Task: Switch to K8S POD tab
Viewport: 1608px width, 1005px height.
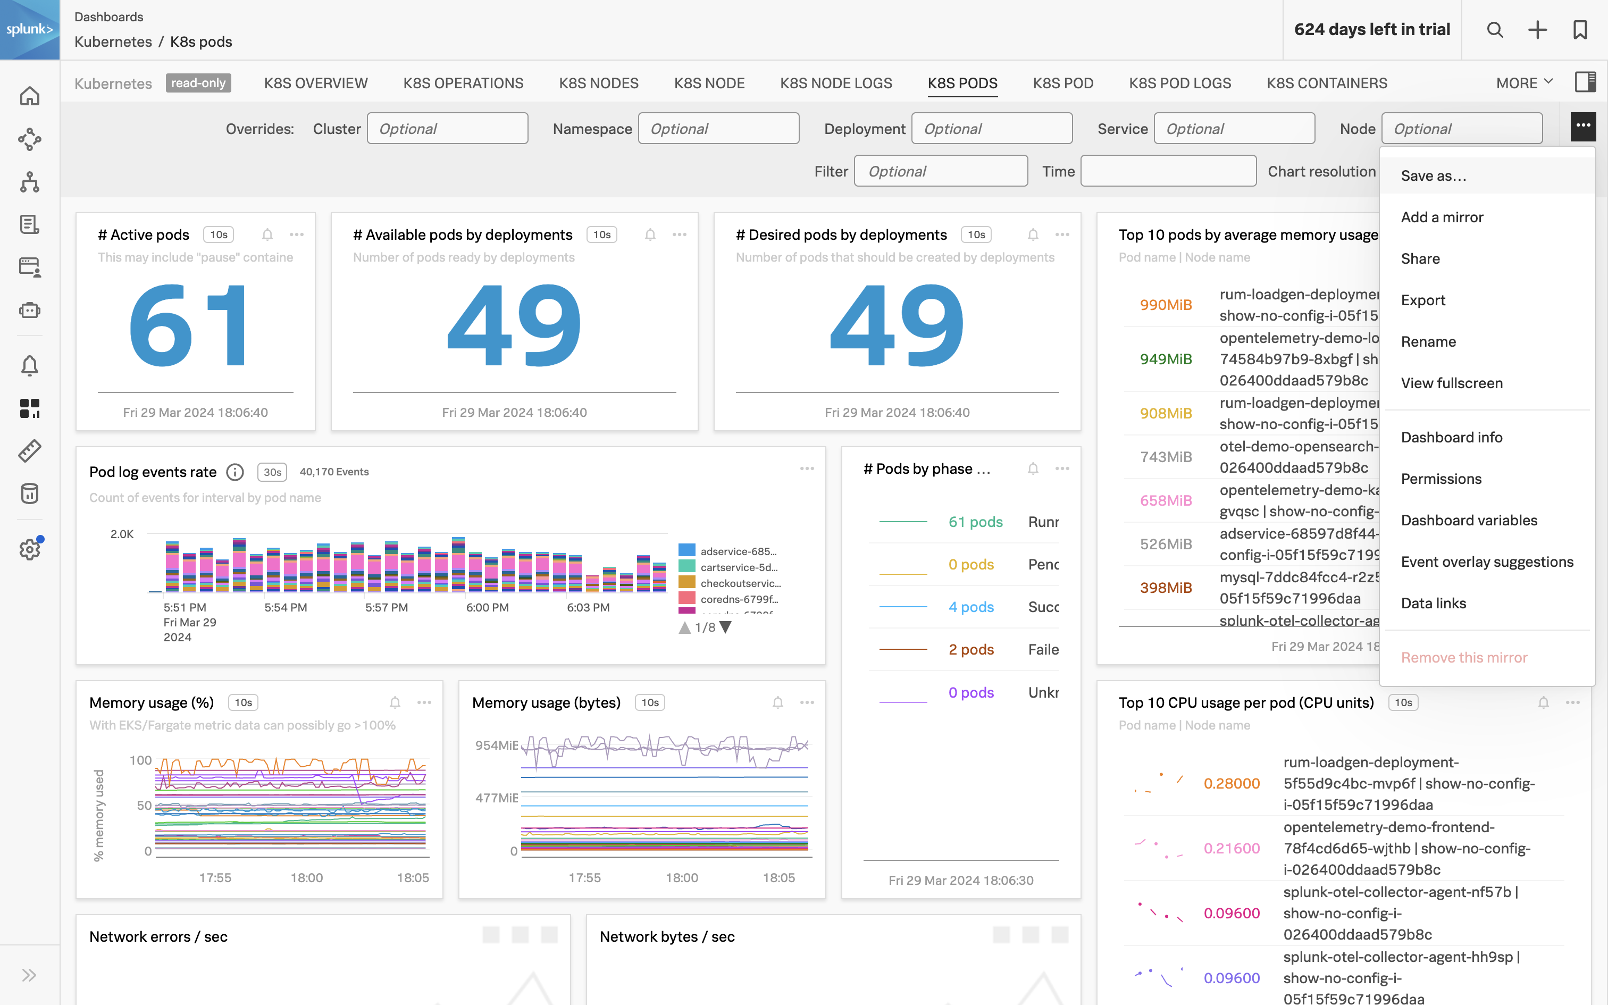Action: click(1062, 83)
